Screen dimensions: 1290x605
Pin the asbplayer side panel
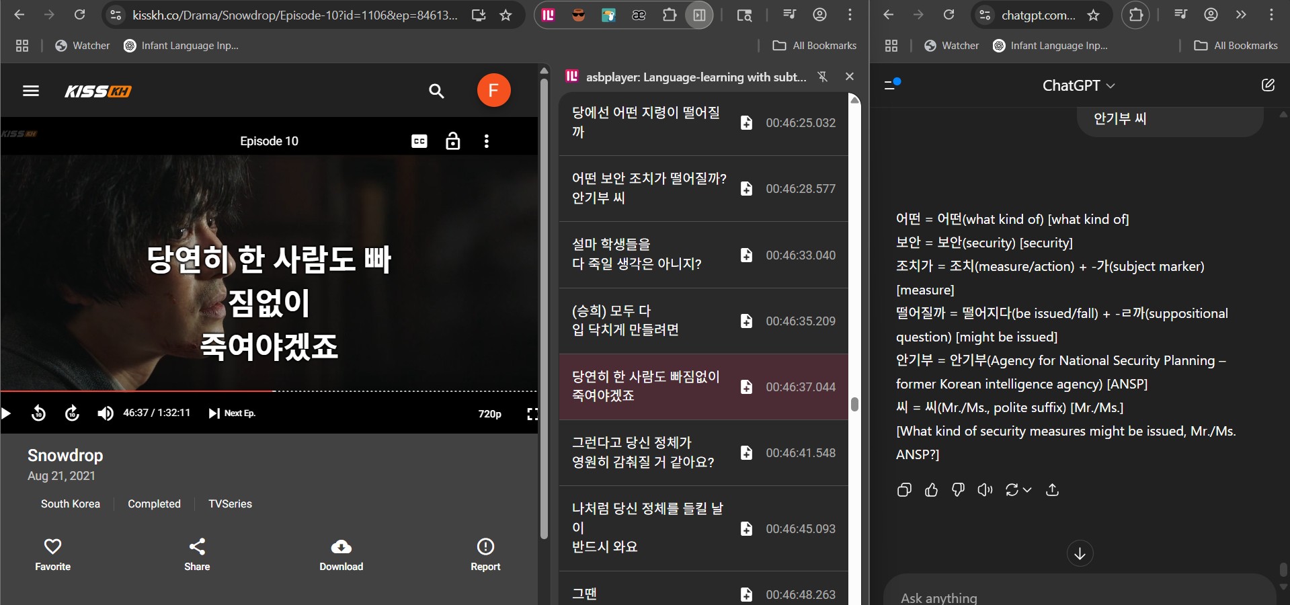[x=822, y=77]
